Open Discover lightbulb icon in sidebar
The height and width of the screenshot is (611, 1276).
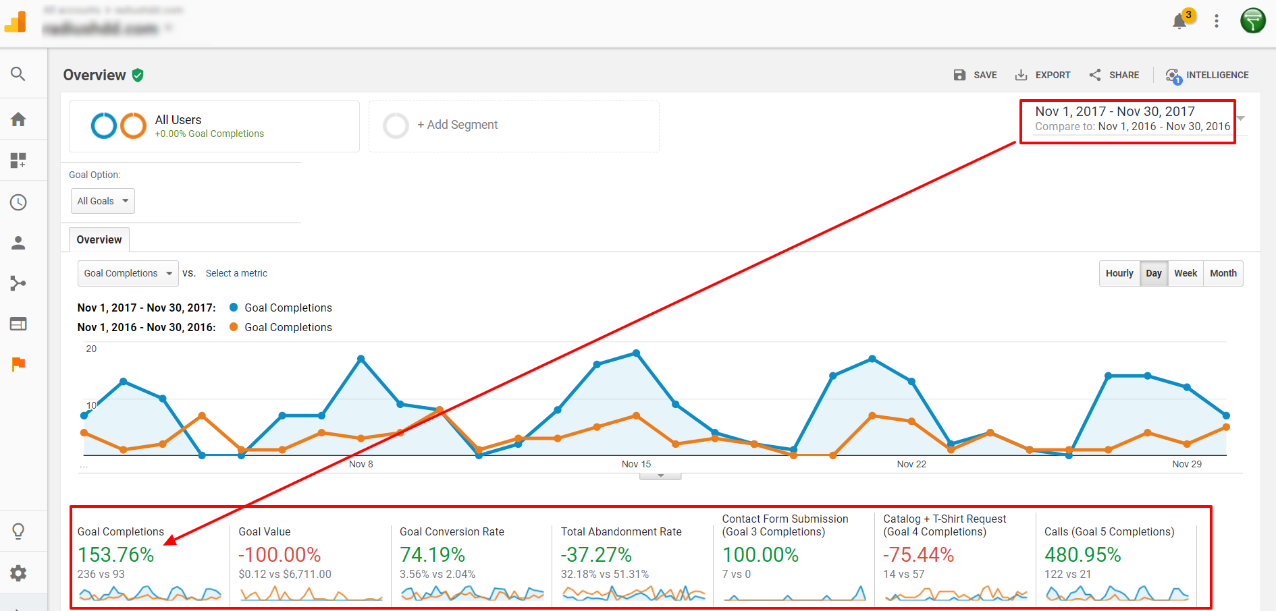18,531
